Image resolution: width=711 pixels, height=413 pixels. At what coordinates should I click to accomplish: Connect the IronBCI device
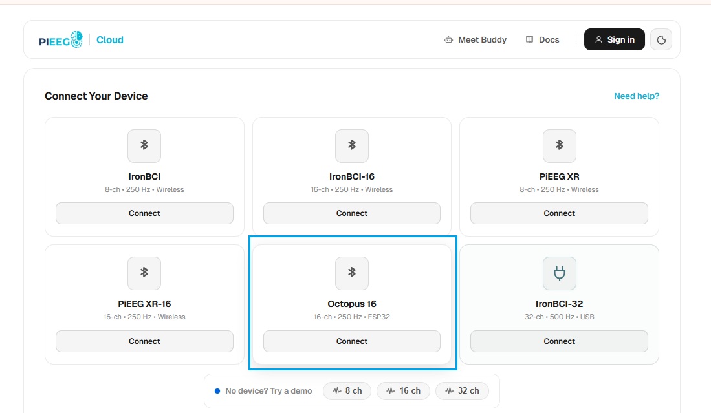(x=144, y=213)
